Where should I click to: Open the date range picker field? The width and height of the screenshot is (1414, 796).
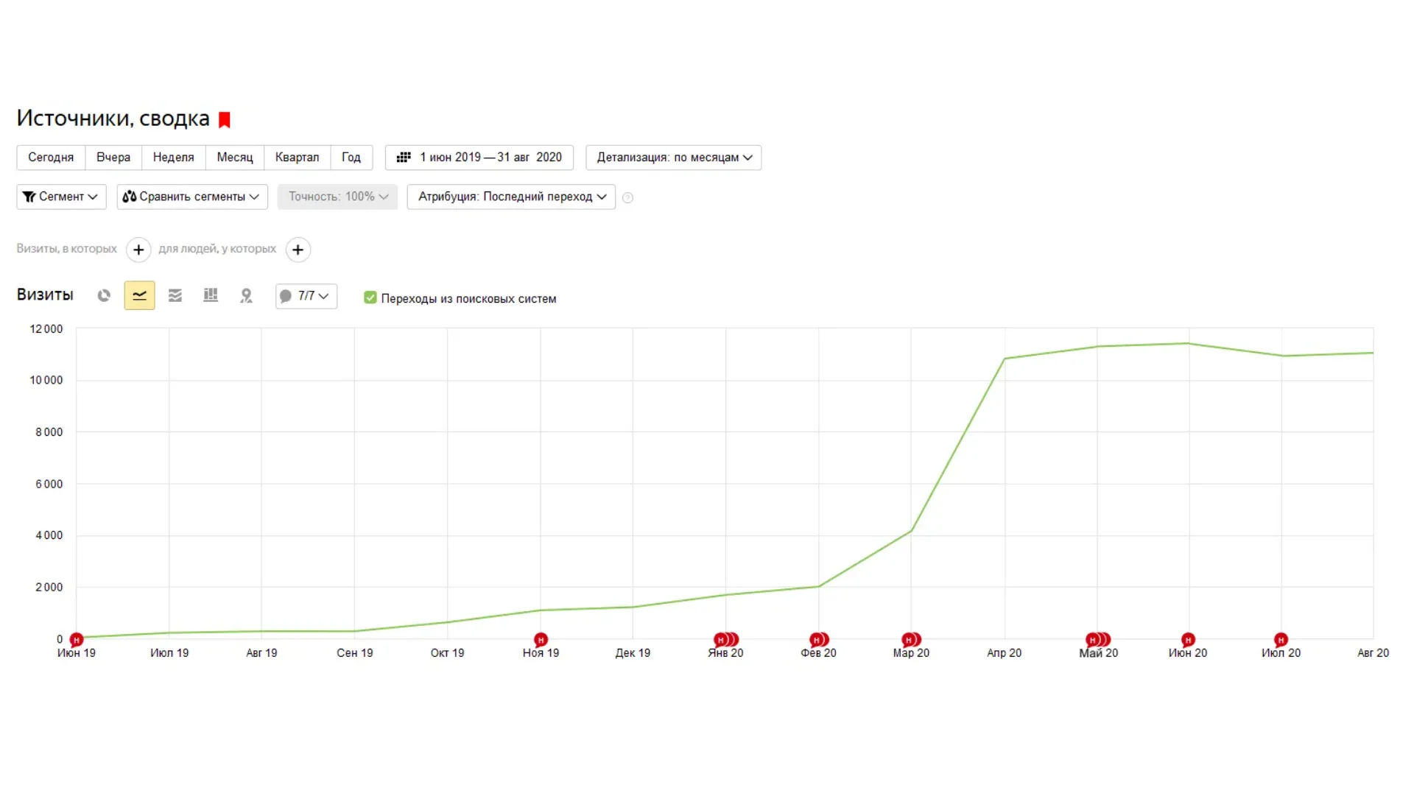pyautogui.click(x=479, y=158)
